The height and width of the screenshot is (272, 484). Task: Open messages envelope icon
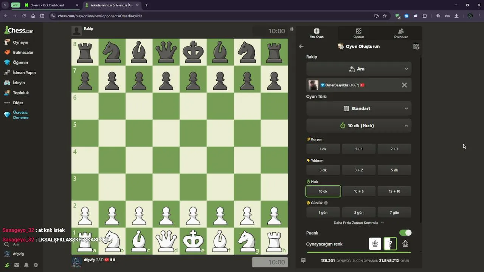pos(17,265)
